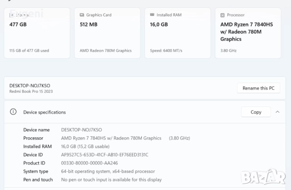Click the Device specifications info icon
The image size is (291, 190).
[x=13, y=112]
